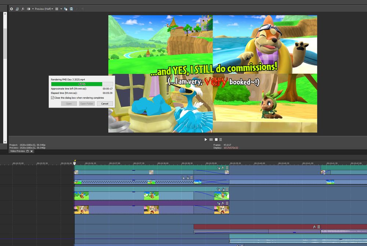
Task: Copy preview snapshot to clipboard
Action: pyautogui.click(x=66, y=9)
